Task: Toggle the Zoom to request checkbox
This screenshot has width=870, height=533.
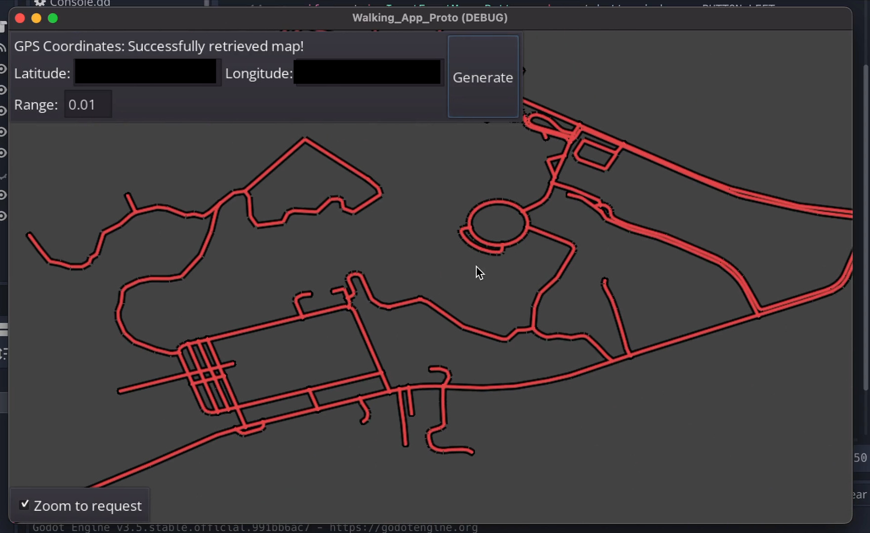Action: point(24,504)
